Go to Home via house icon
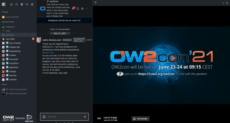This screenshot has width=230, height=123. tap(11, 4)
